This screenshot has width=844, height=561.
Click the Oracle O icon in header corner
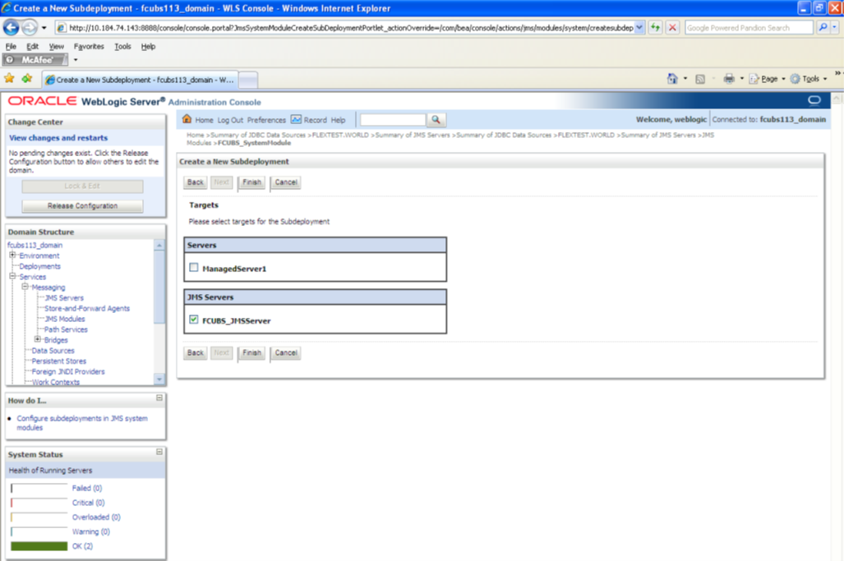coord(814,100)
